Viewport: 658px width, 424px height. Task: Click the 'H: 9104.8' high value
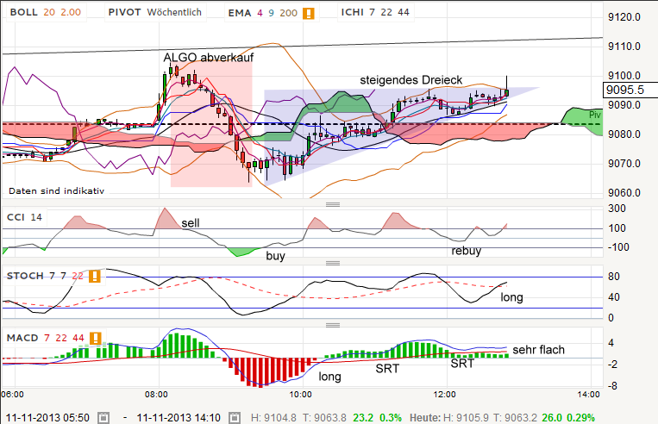(273, 418)
